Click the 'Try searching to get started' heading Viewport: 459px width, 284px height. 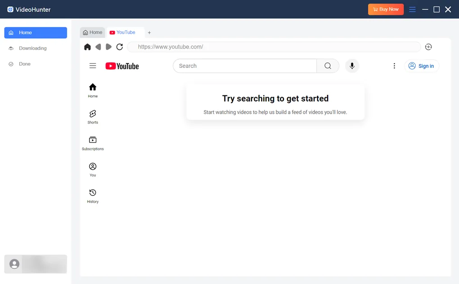coord(275,98)
